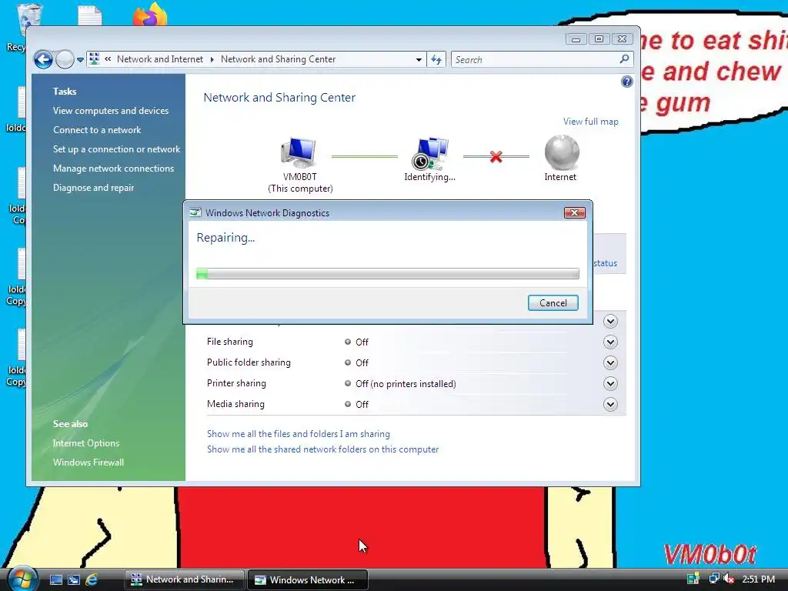Click Diagnose and repair in Tasks
788x591 pixels.
pos(93,188)
